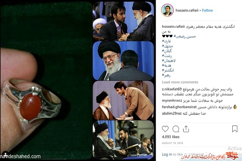The image size is (242, 161).
Task: Open the #گیلان hashtag
Action: (x=167, y=51)
